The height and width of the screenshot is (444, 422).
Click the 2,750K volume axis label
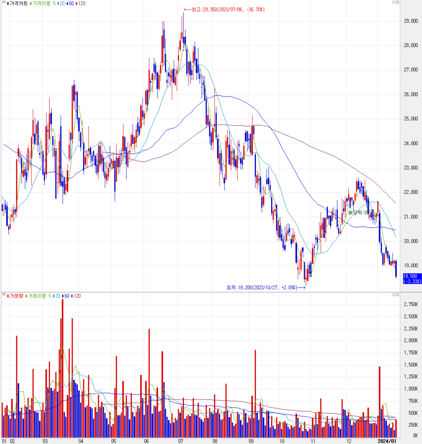411,304
